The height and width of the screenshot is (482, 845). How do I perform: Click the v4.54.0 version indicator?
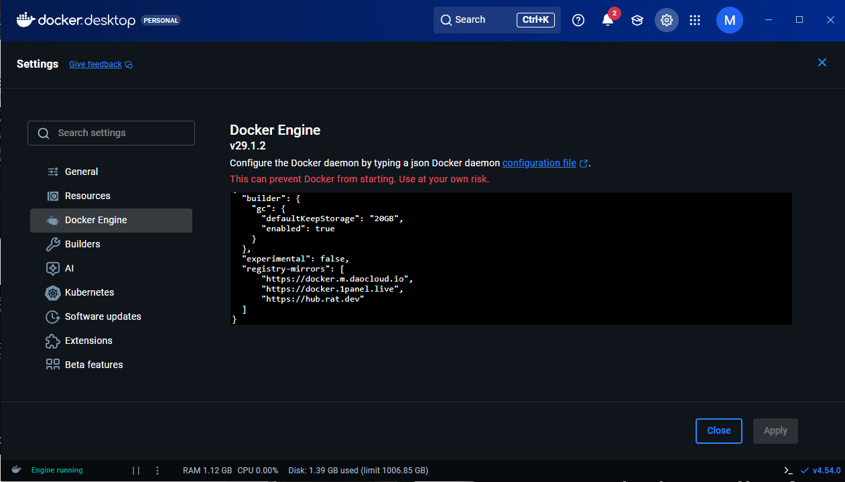[x=821, y=471]
